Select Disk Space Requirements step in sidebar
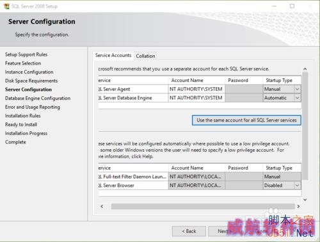Image resolution: width=320 pixels, height=242 pixels. [31, 81]
